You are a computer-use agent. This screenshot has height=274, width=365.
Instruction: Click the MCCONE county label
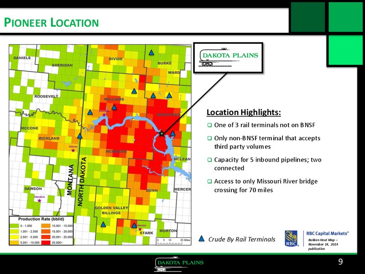point(30,128)
